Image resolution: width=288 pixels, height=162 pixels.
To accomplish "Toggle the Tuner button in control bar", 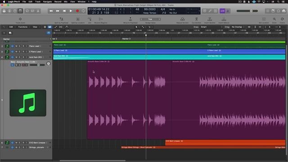I will tap(210, 11).
